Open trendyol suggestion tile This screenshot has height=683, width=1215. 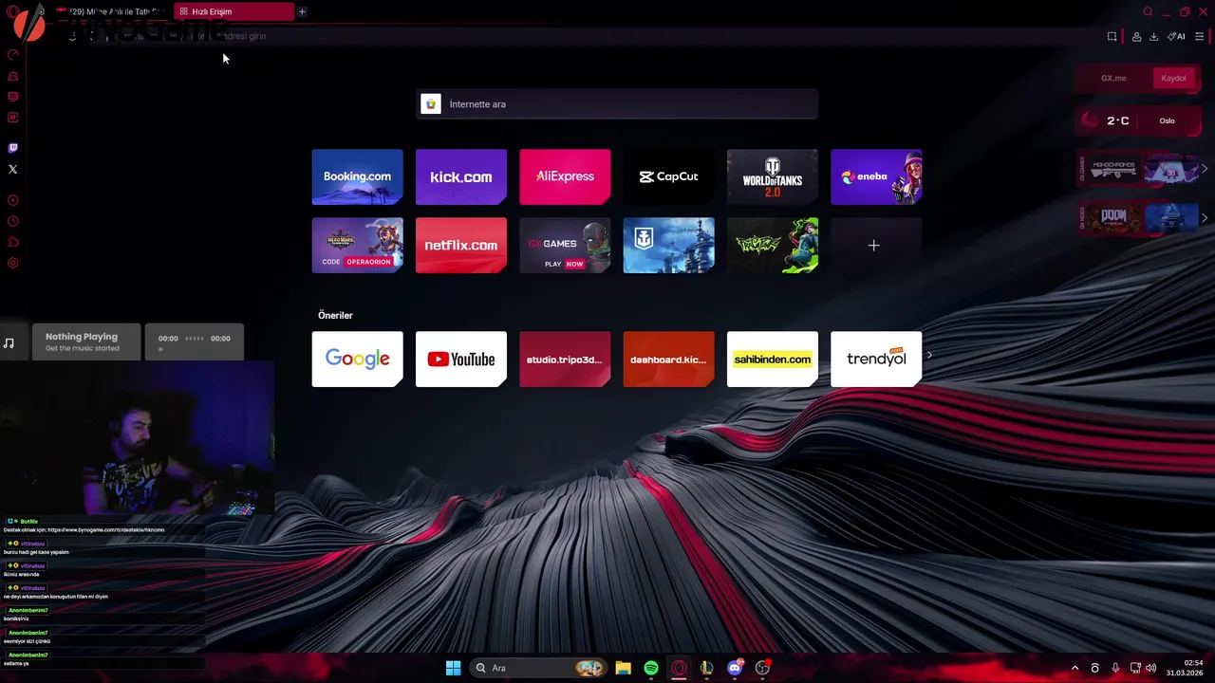tap(876, 359)
